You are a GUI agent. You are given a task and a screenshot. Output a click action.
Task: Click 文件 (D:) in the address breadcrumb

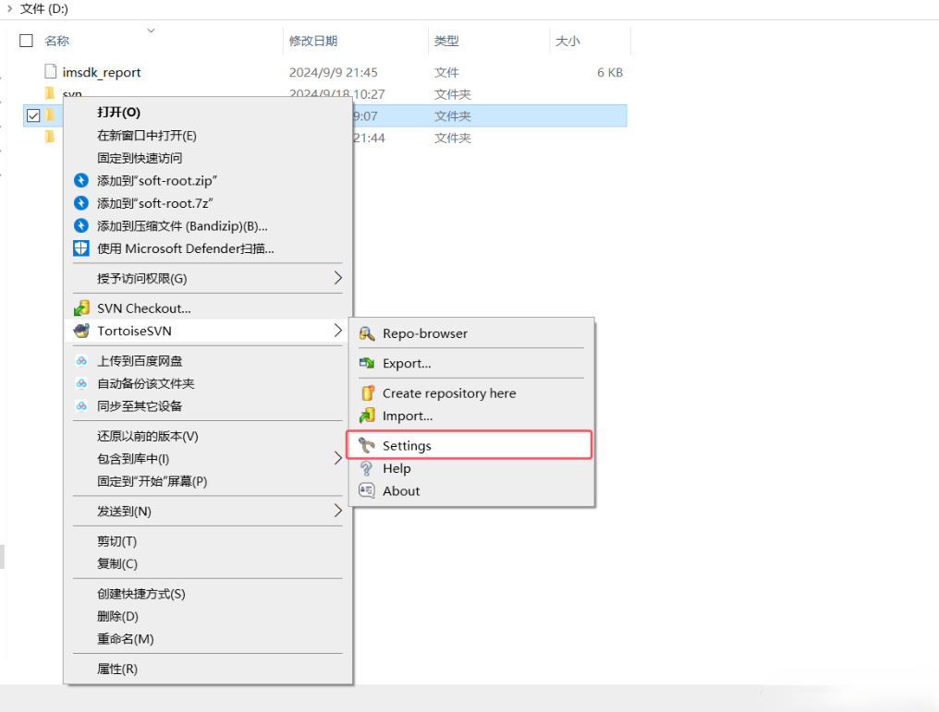click(44, 9)
